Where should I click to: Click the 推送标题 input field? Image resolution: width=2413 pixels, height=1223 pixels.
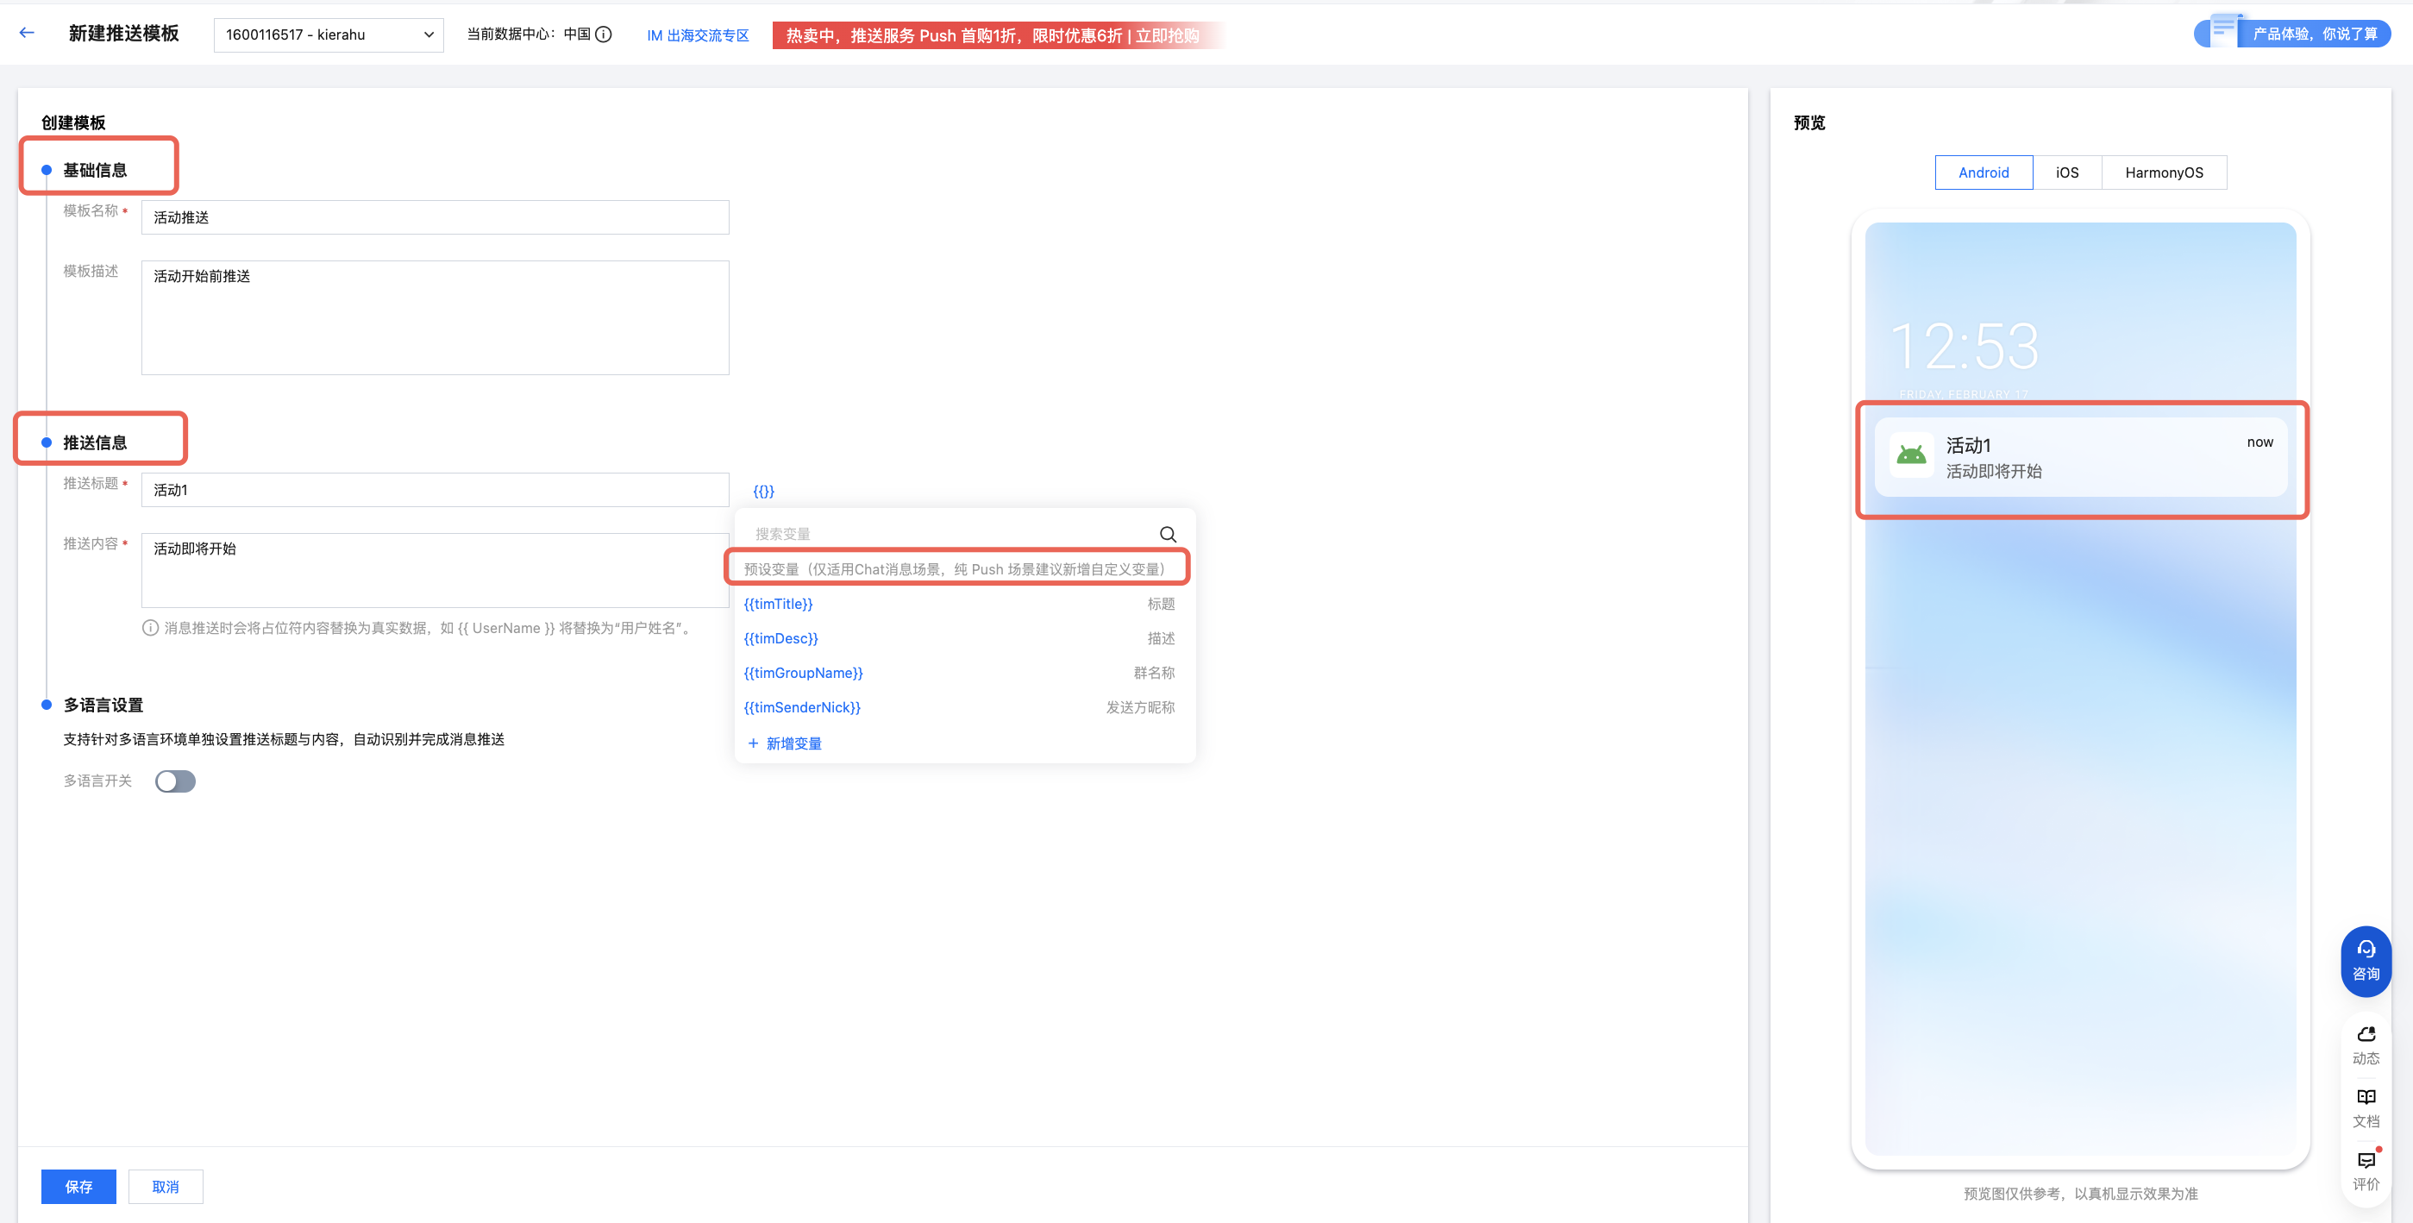435,490
